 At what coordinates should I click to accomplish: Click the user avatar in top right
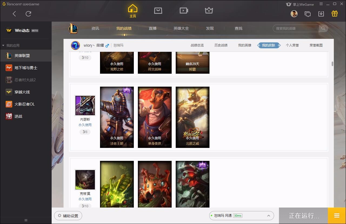[294, 14]
